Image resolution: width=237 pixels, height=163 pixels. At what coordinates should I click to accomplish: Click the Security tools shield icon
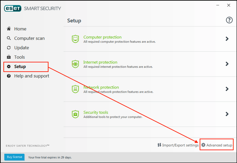pyautogui.click(x=75, y=114)
